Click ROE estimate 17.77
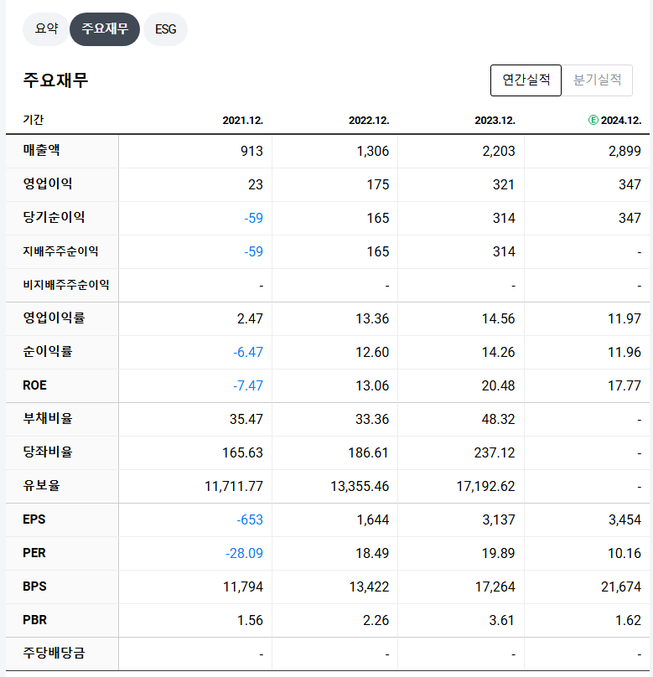 [624, 385]
